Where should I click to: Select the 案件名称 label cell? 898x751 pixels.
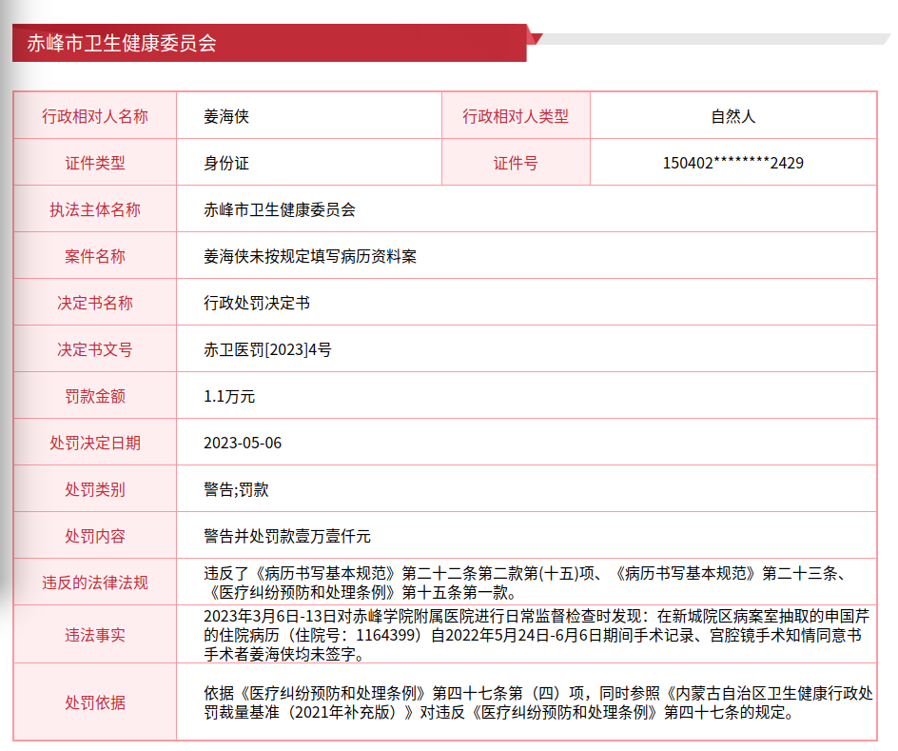coord(95,255)
